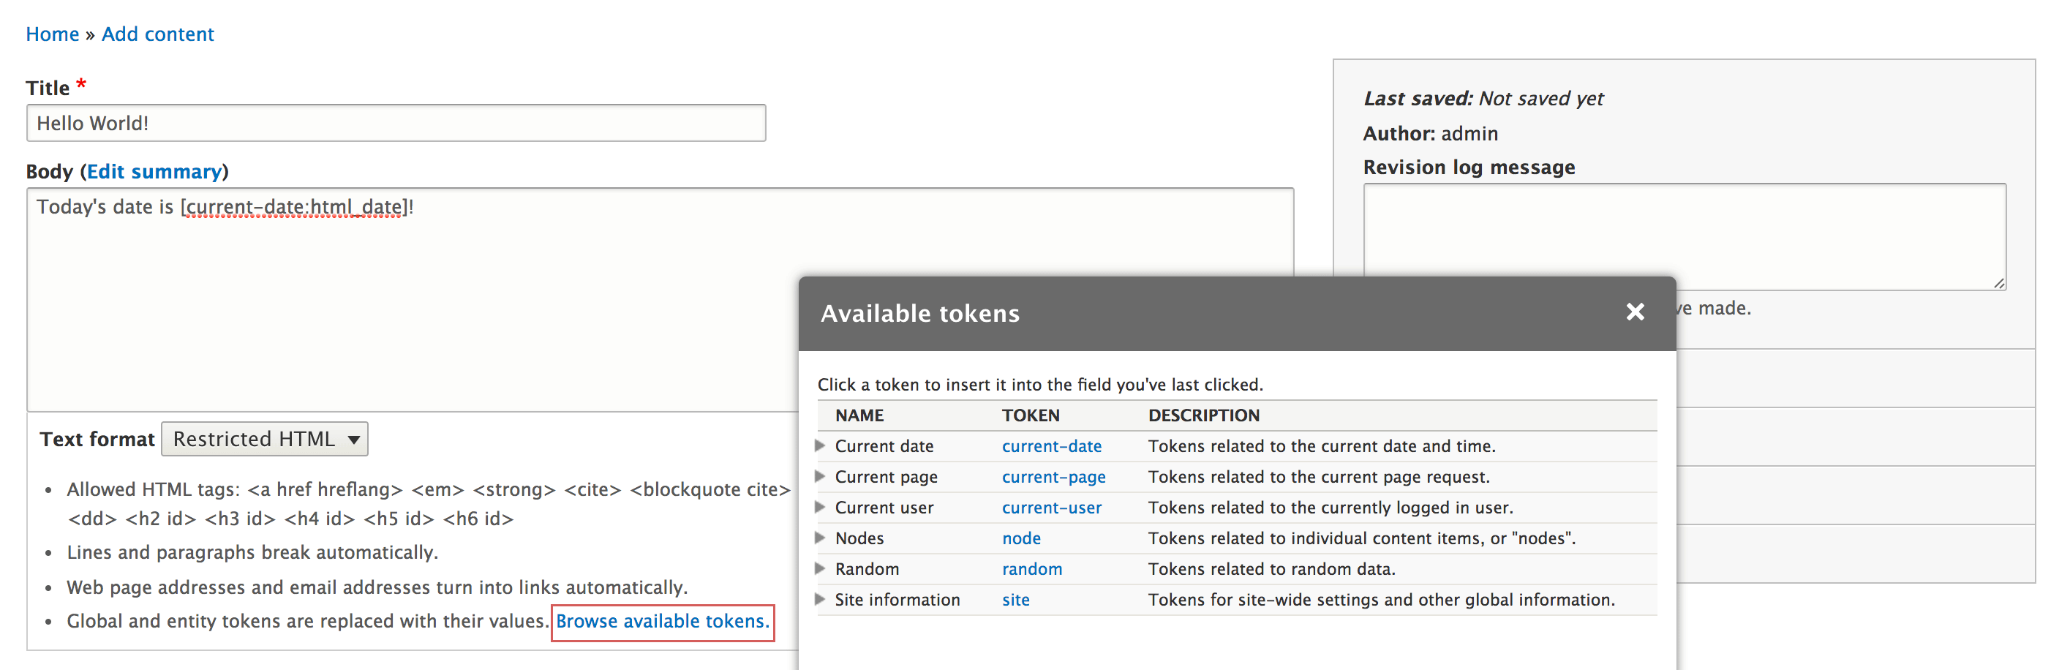
Task: Click the site token link
Action: [x=1015, y=600]
